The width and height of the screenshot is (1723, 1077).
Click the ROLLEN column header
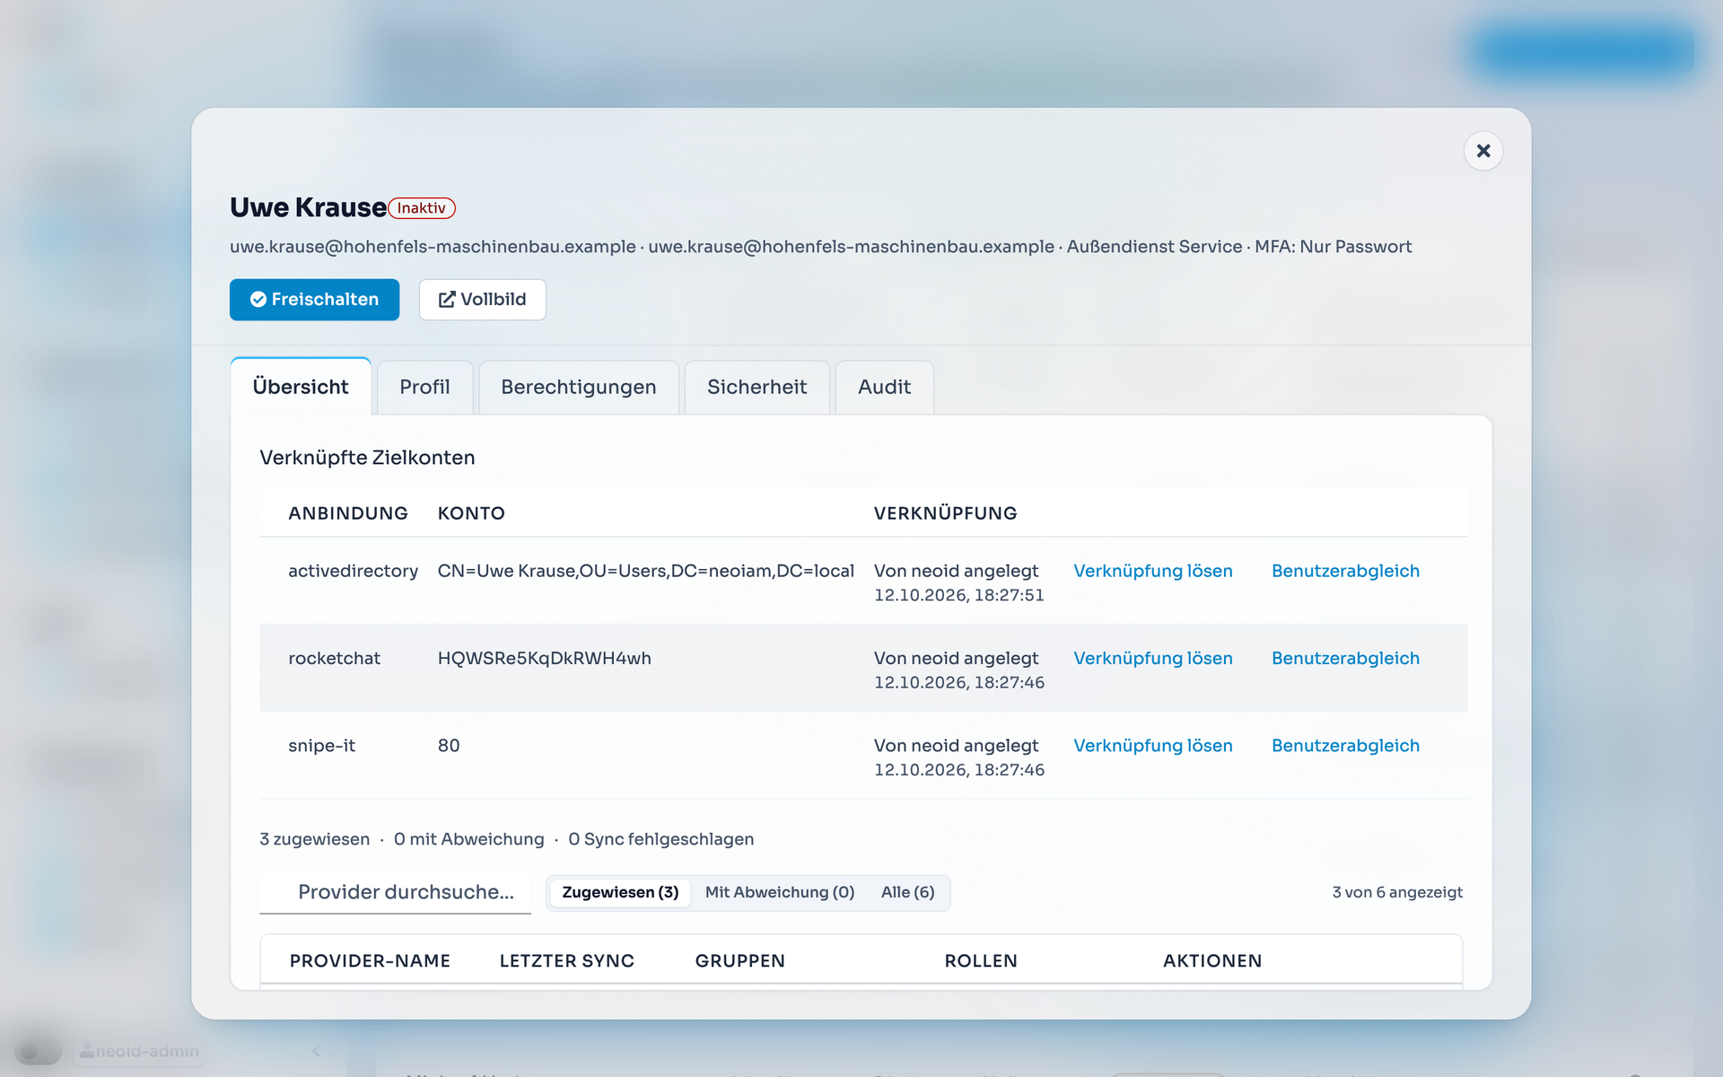(x=981, y=960)
